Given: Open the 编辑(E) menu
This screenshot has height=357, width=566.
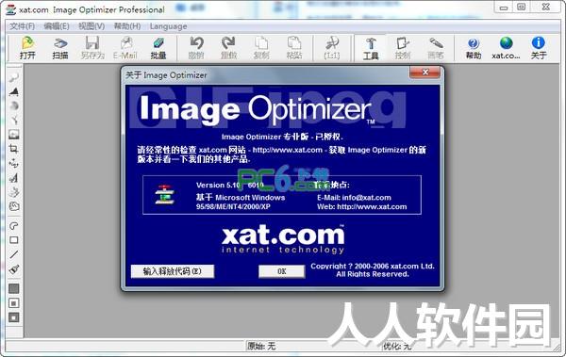Looking at the screenshot, I should tap(57, 26).
